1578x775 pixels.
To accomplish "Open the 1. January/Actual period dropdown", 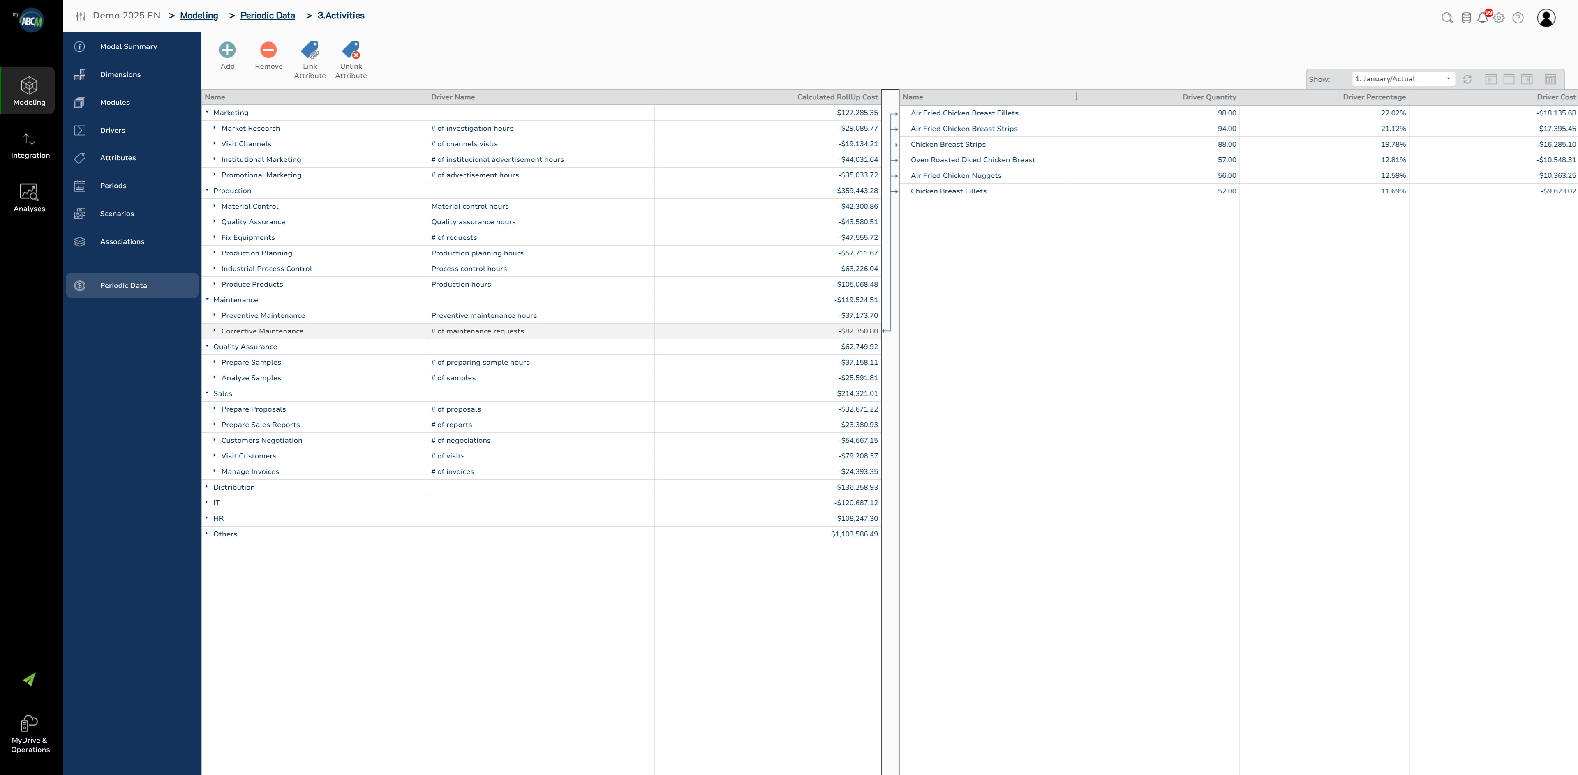I will [x=1403, y=79].
